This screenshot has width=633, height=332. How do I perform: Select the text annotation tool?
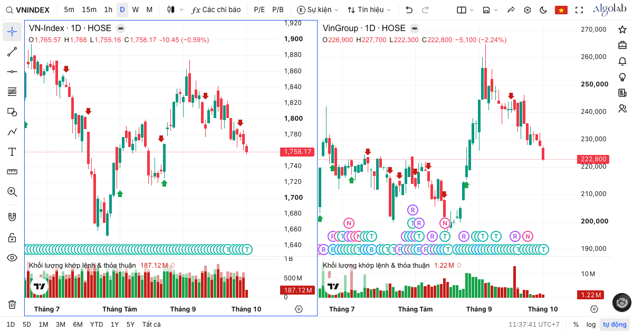(12, 152)
